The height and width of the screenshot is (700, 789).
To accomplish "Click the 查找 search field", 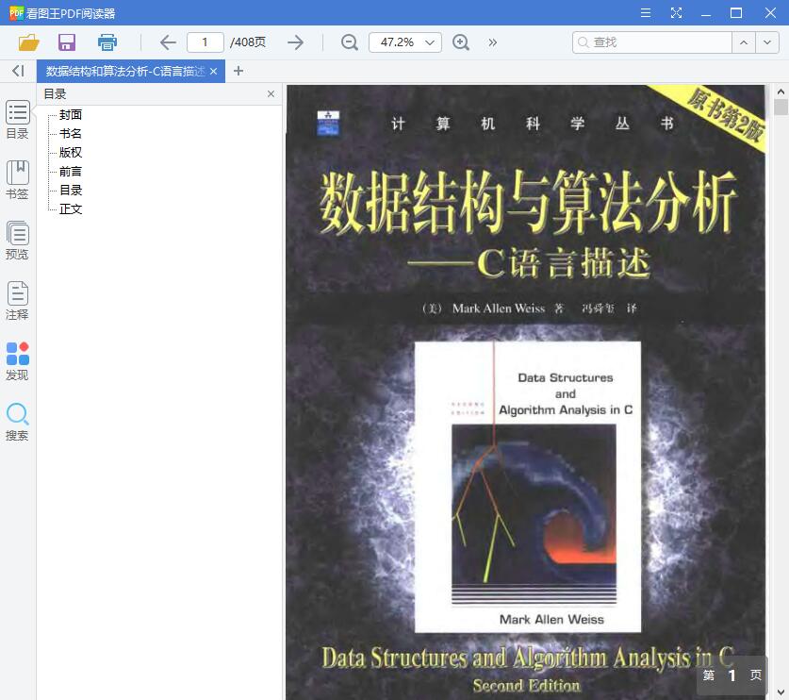I will click(651, 42).
